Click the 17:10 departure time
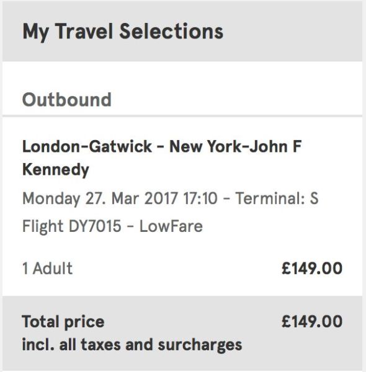 pyautogui.click(x=200, y=198)
